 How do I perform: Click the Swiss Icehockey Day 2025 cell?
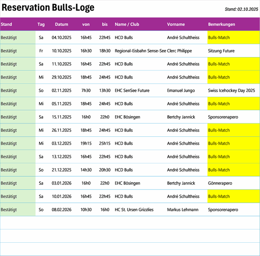231,91
